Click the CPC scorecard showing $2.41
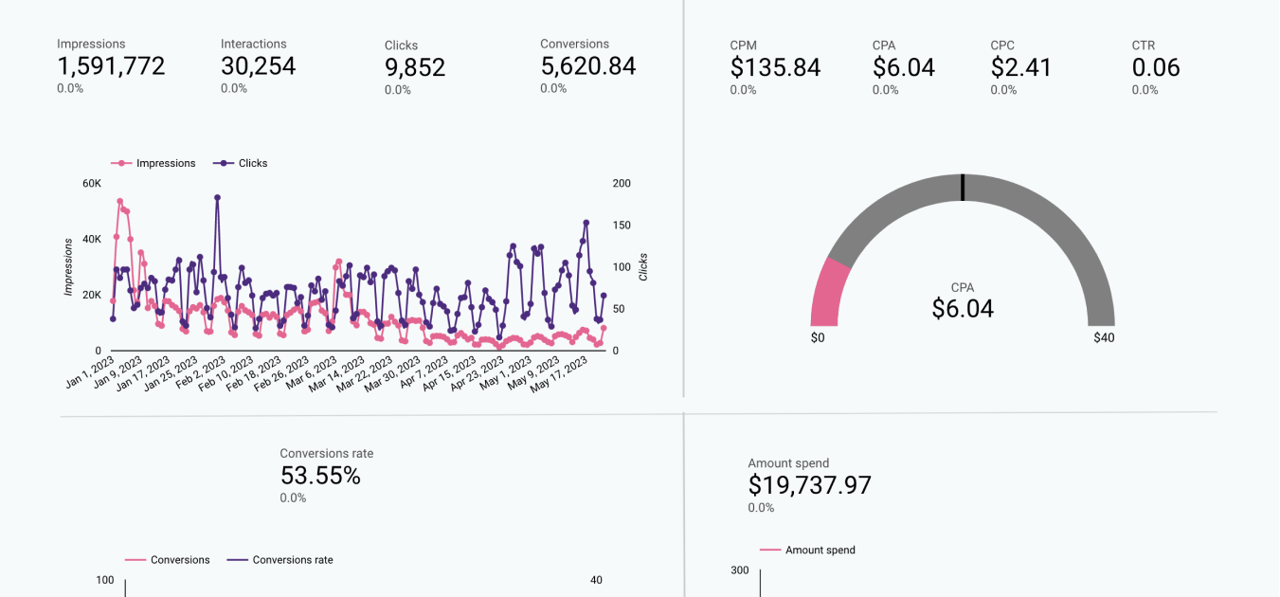The image size is (1280, 597). tap(1020, 67)
